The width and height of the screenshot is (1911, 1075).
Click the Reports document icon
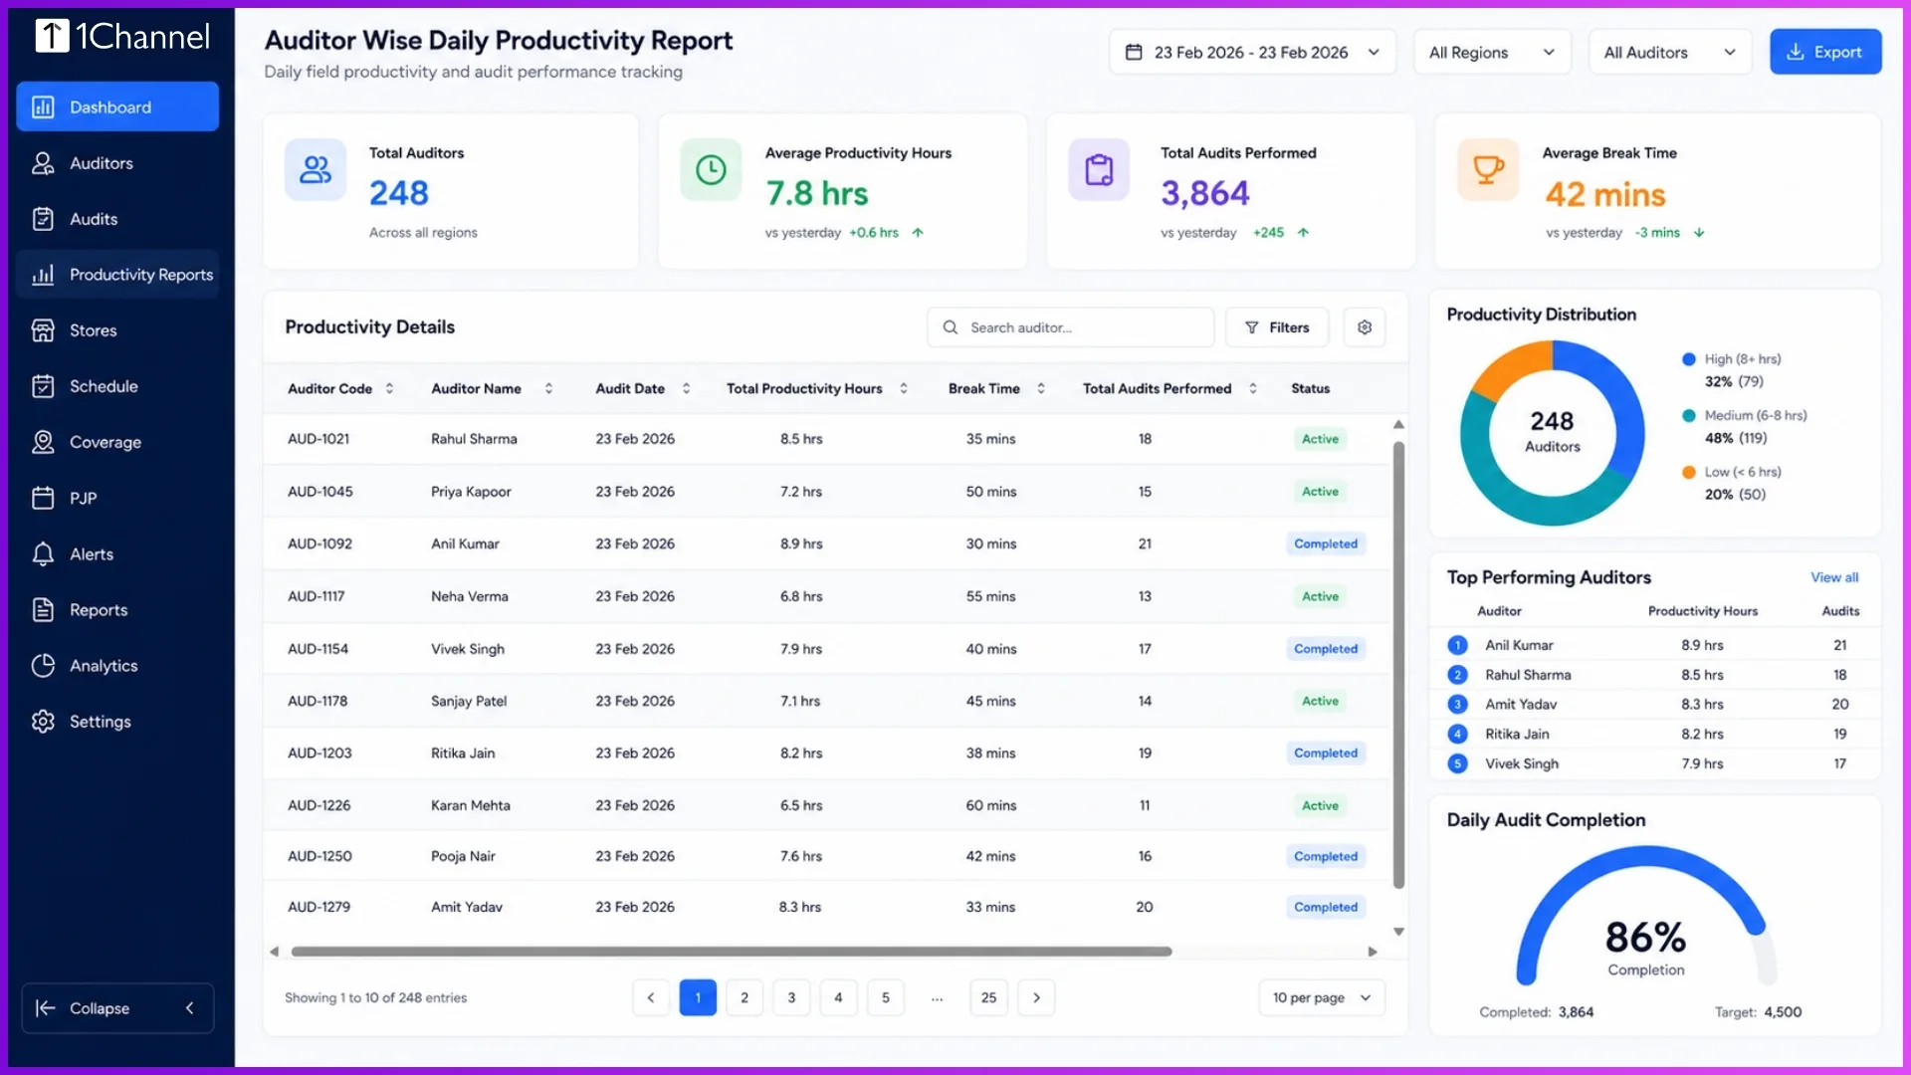pyautogui.click(x=43, y=610)
